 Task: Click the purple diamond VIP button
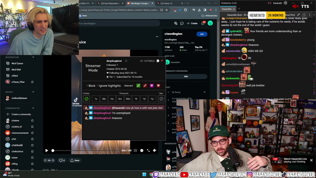(x=152, y=86)
